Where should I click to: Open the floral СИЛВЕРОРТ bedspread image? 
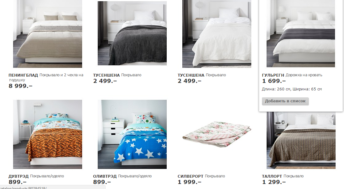click(x=217, y=134)
